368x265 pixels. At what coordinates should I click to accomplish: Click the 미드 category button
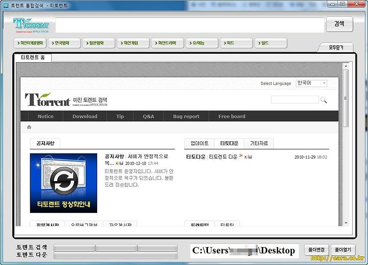[x=236, y=43]
